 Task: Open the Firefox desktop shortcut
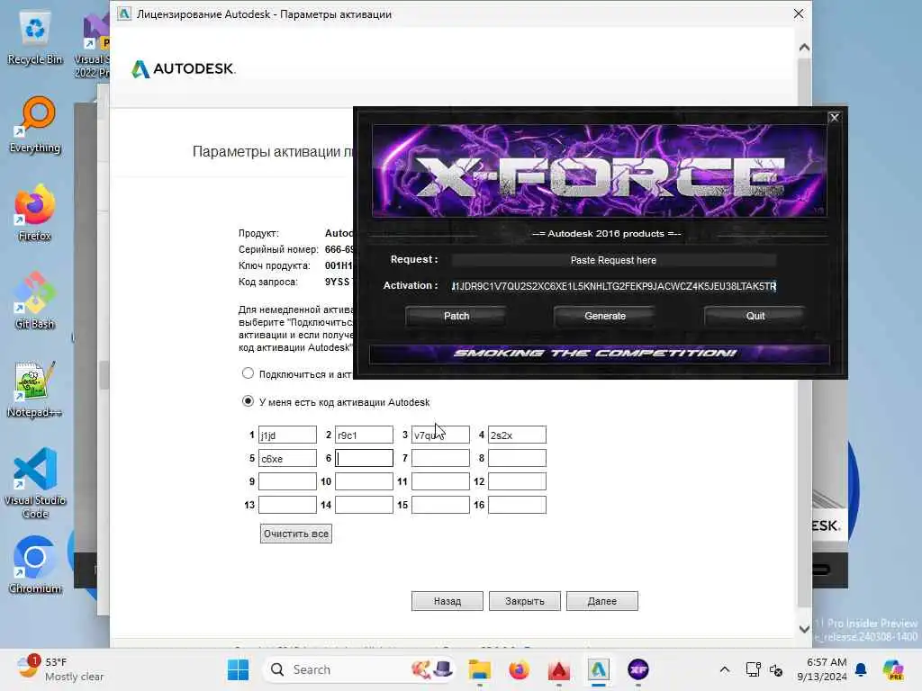click(x=35, y=213)
